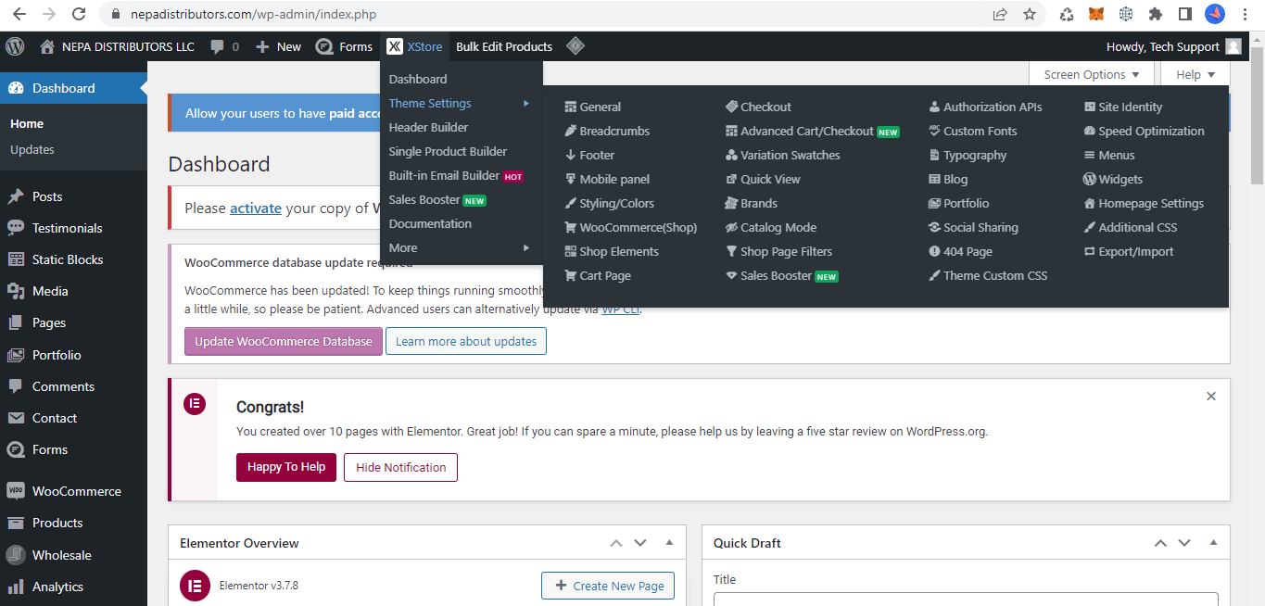Click the Widgets WordPress icon in submenu
The image size is (1265, 606).
click(1090, 179)
